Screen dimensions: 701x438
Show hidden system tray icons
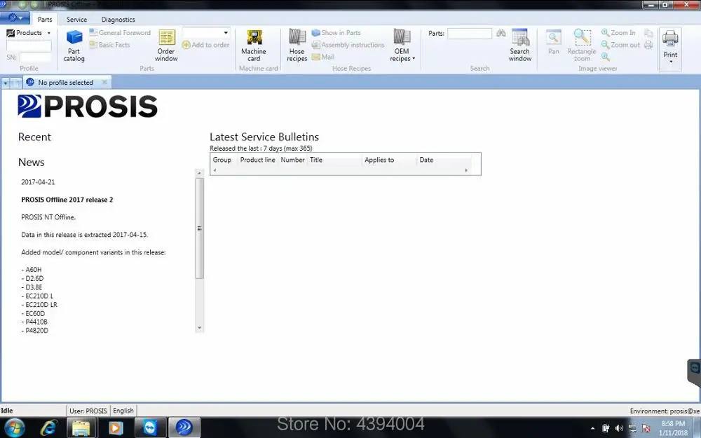point(593,428)
